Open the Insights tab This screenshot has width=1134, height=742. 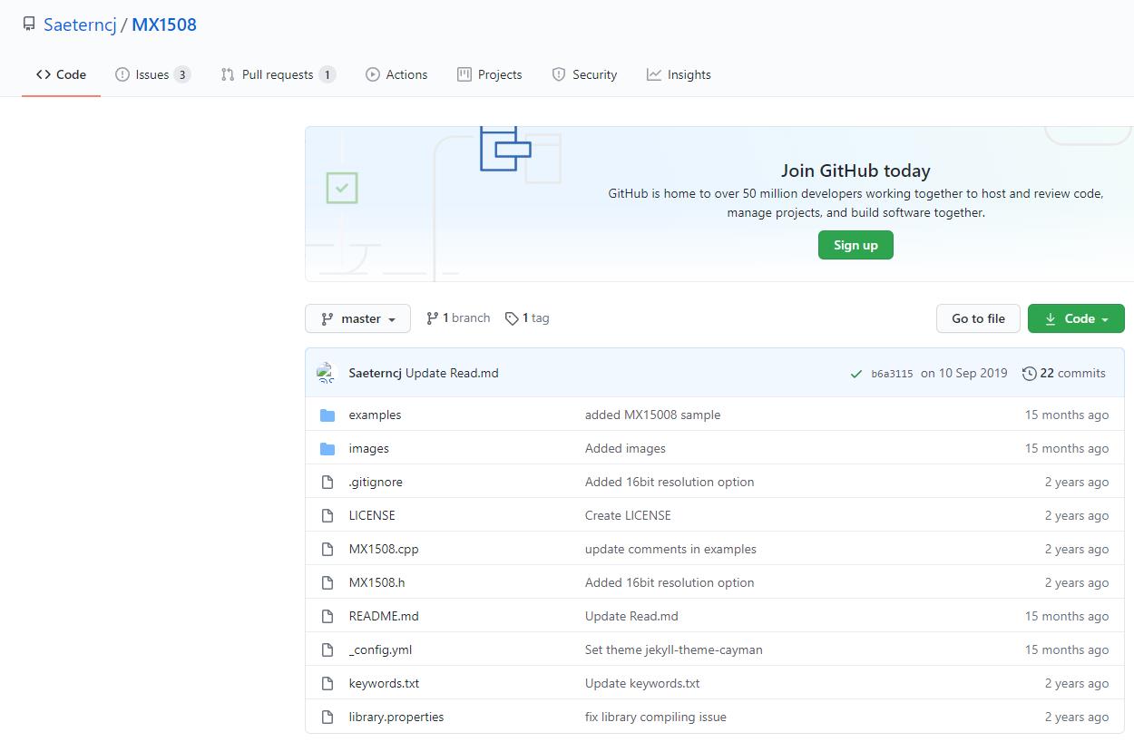[x=679, y=74]
